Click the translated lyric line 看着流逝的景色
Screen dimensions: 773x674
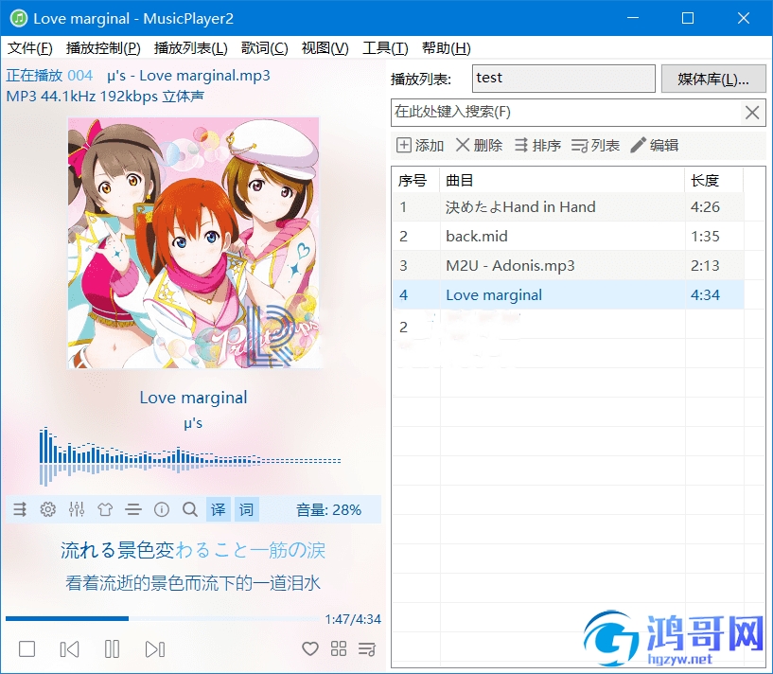click(193, 583)
